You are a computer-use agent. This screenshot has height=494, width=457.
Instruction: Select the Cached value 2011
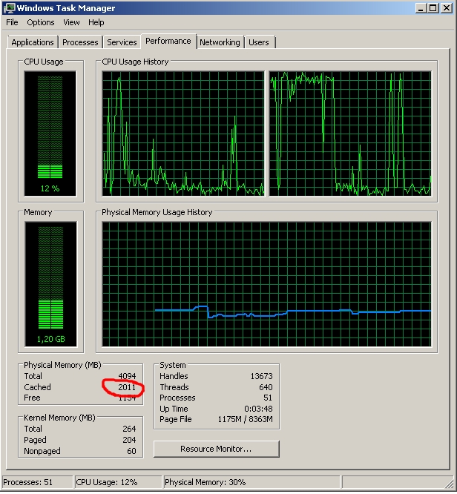click(x=127, y=387)
